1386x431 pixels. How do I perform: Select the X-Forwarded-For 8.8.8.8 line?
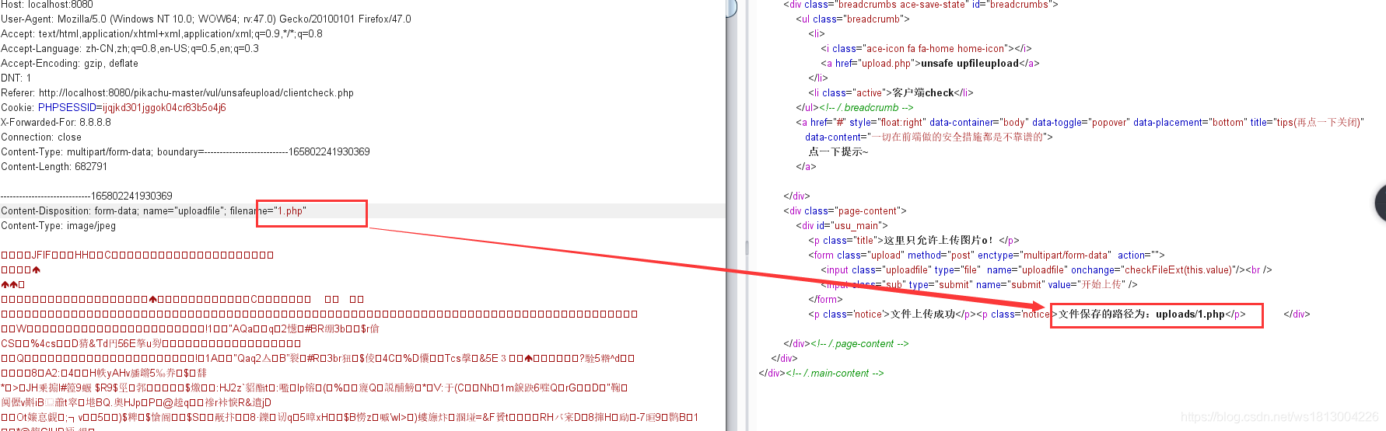point(56,122)
